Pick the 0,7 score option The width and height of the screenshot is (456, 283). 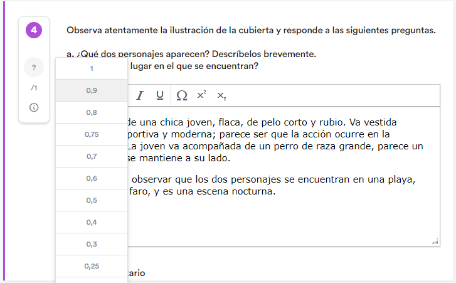(92, 156)
